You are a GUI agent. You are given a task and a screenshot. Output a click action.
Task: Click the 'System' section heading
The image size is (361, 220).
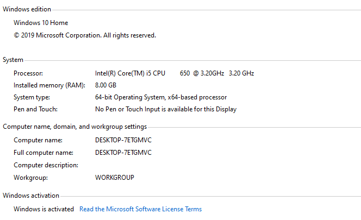(x=13, y=60)
